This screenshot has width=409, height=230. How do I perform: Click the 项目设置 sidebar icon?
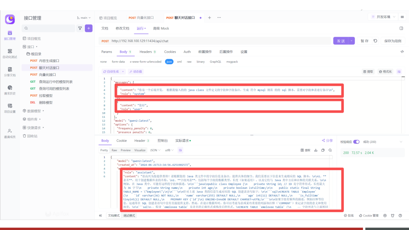click(10, 108)
